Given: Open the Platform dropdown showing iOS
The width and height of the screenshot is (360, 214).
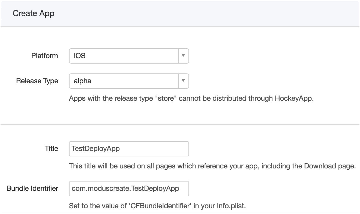Looking at the screenshot, I should click(129, 56).
